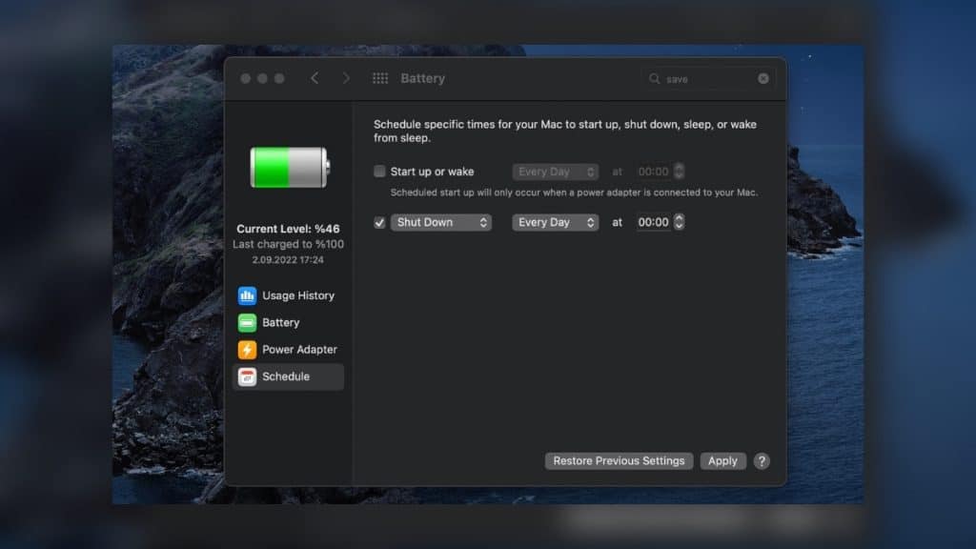Open the Shut Down row Every Day dropdown

[x=556, y=222]
